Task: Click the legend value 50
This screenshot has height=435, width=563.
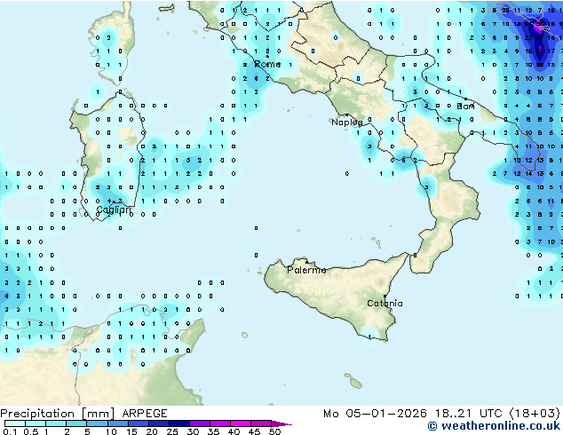Action: click(x=274, y=431)
